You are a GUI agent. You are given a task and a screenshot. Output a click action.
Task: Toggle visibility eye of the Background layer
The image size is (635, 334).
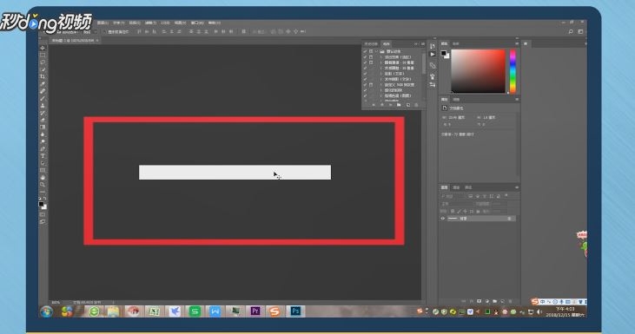tap(443, 219)
